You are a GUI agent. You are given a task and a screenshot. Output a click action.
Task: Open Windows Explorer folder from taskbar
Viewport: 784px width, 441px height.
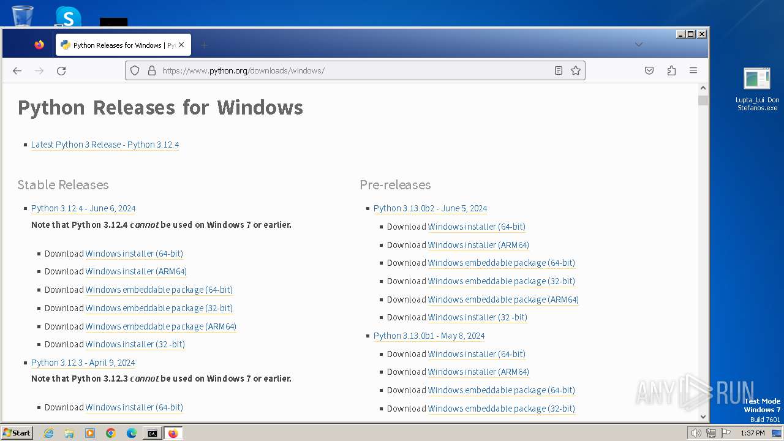pos(69,433)
